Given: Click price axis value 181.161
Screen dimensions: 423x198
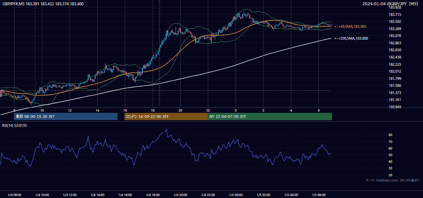Looking at the screenshot, I should (x=395, y=100).
